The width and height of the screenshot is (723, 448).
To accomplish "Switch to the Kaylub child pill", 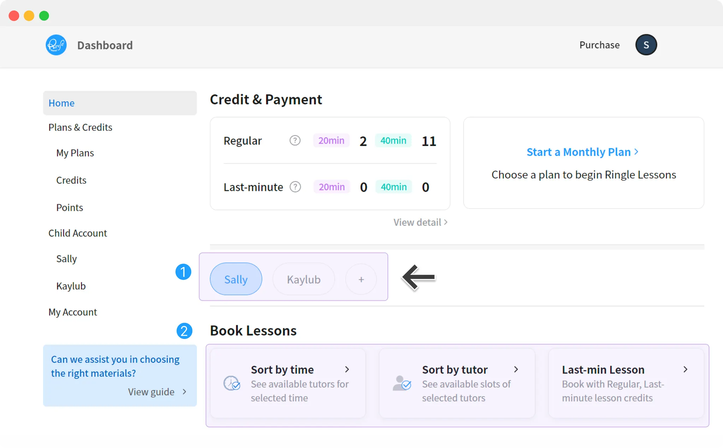I will click(304, 279).
